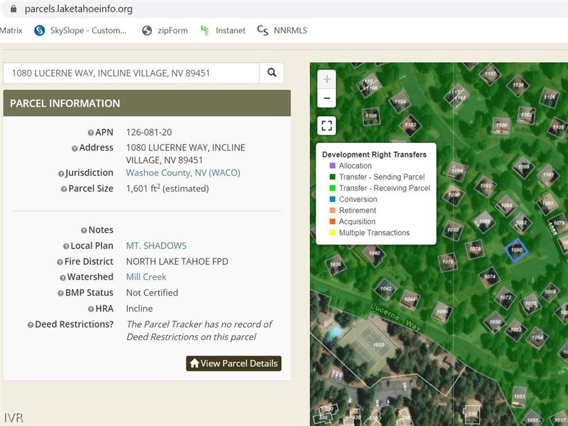The width and height of the screenshot is (568, 426).
Task: Select parcel 1072 on the map
Action: pyautogui.click(x=505, y=298)
